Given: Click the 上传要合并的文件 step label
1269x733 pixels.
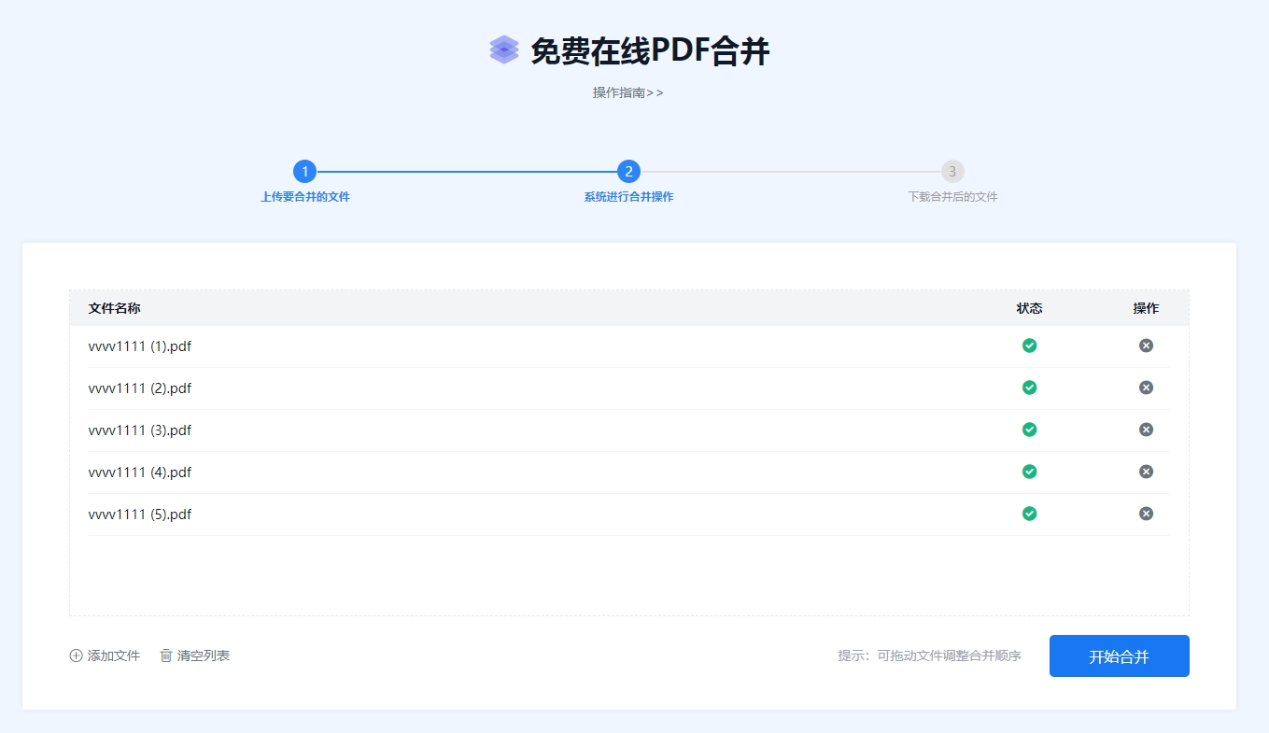Looking at the screenshot, I should (305, 197).
